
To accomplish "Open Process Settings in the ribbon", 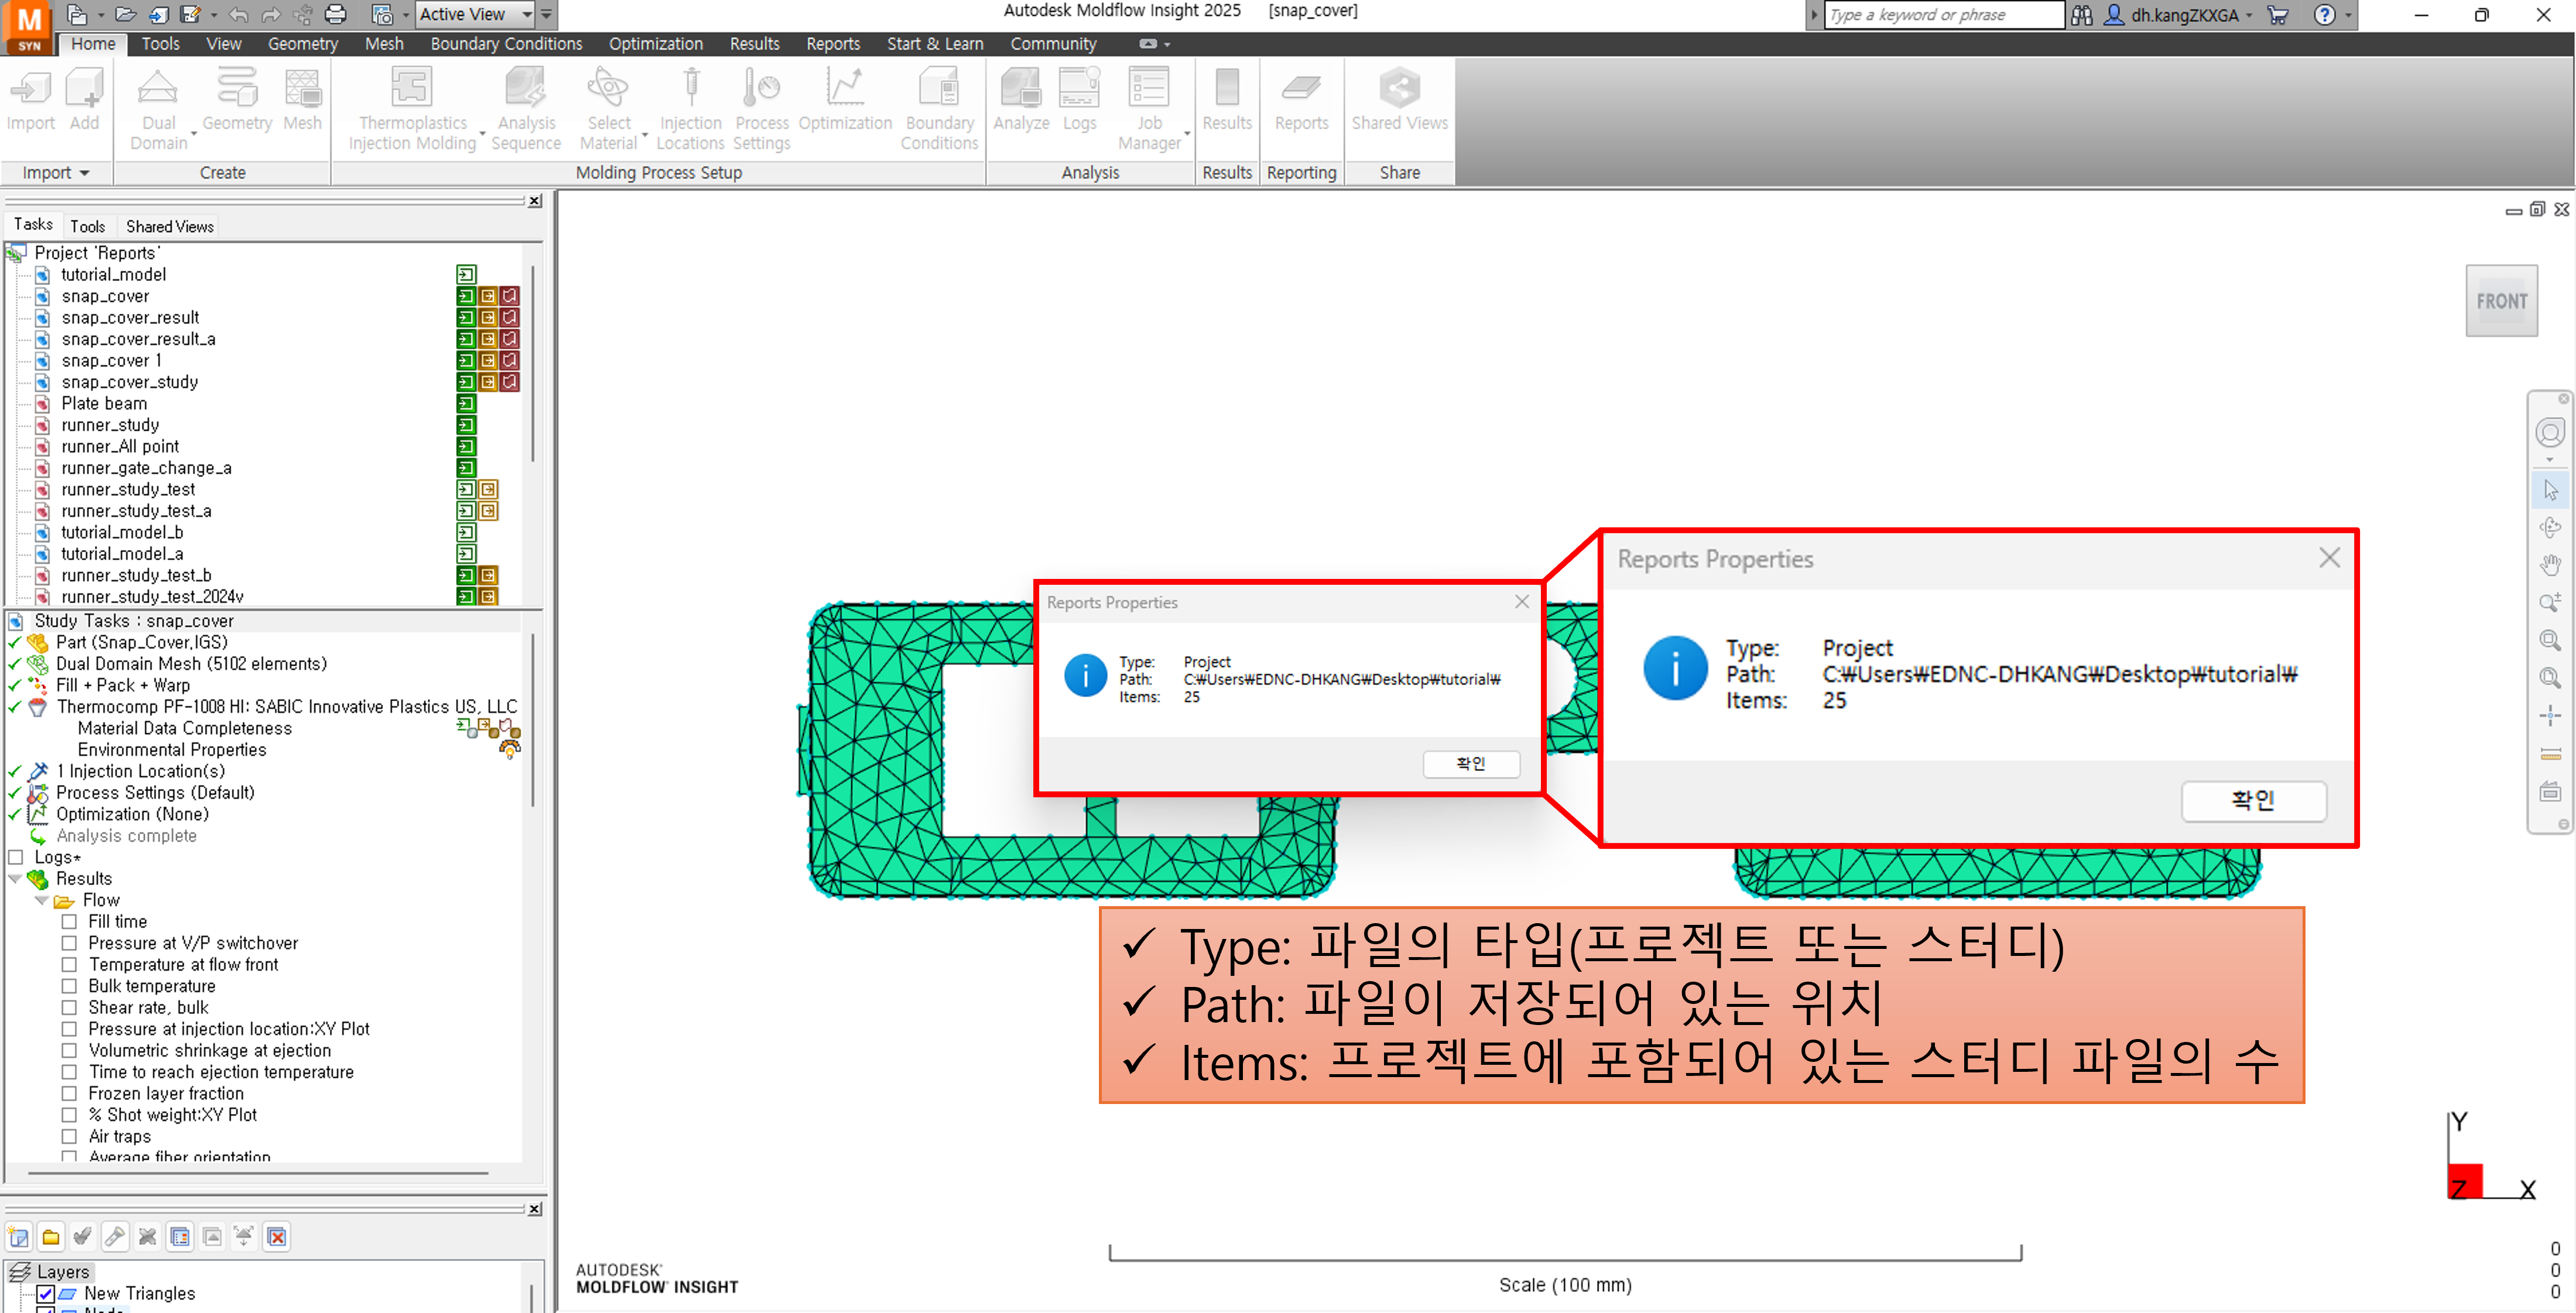I will pos(762,109).
